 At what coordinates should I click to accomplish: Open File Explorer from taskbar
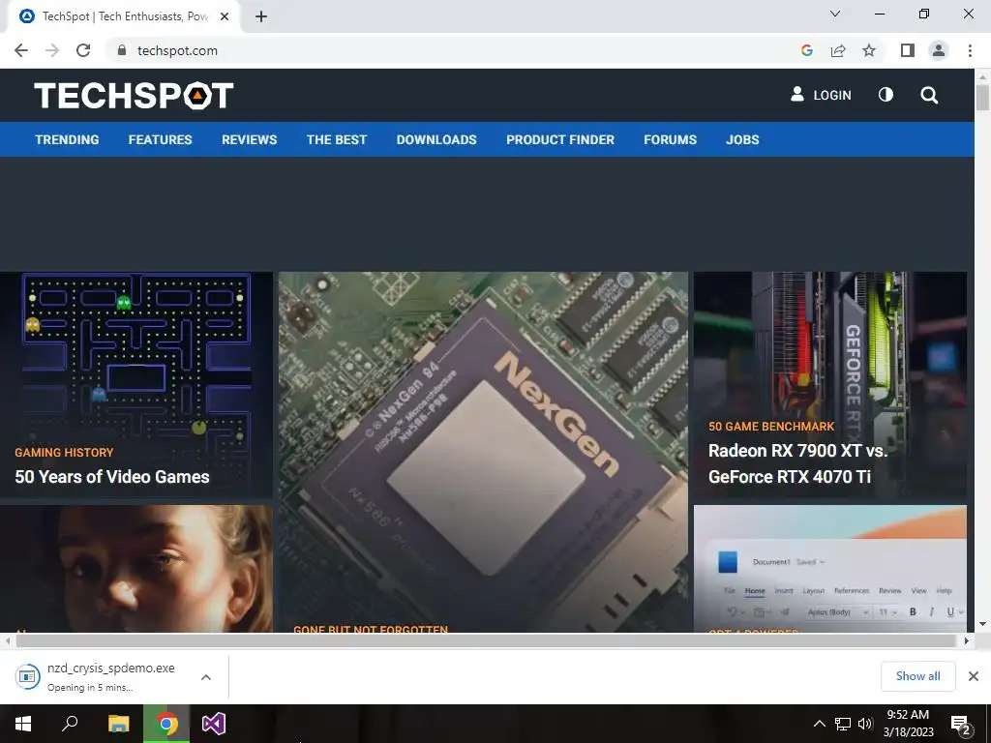pyautogui.click(x=118, y=724)
